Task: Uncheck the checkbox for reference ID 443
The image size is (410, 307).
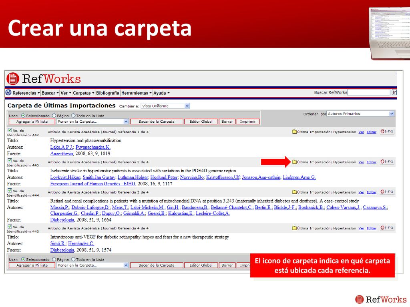Action: point(10,227)
